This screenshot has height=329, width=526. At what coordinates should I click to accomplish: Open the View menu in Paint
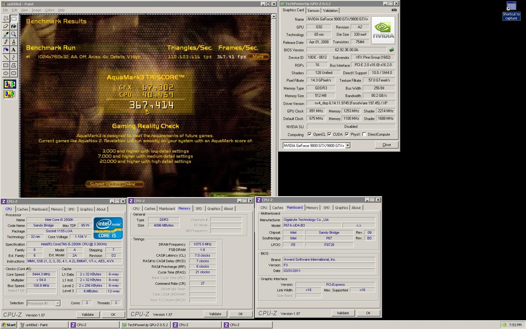point(25,10)
